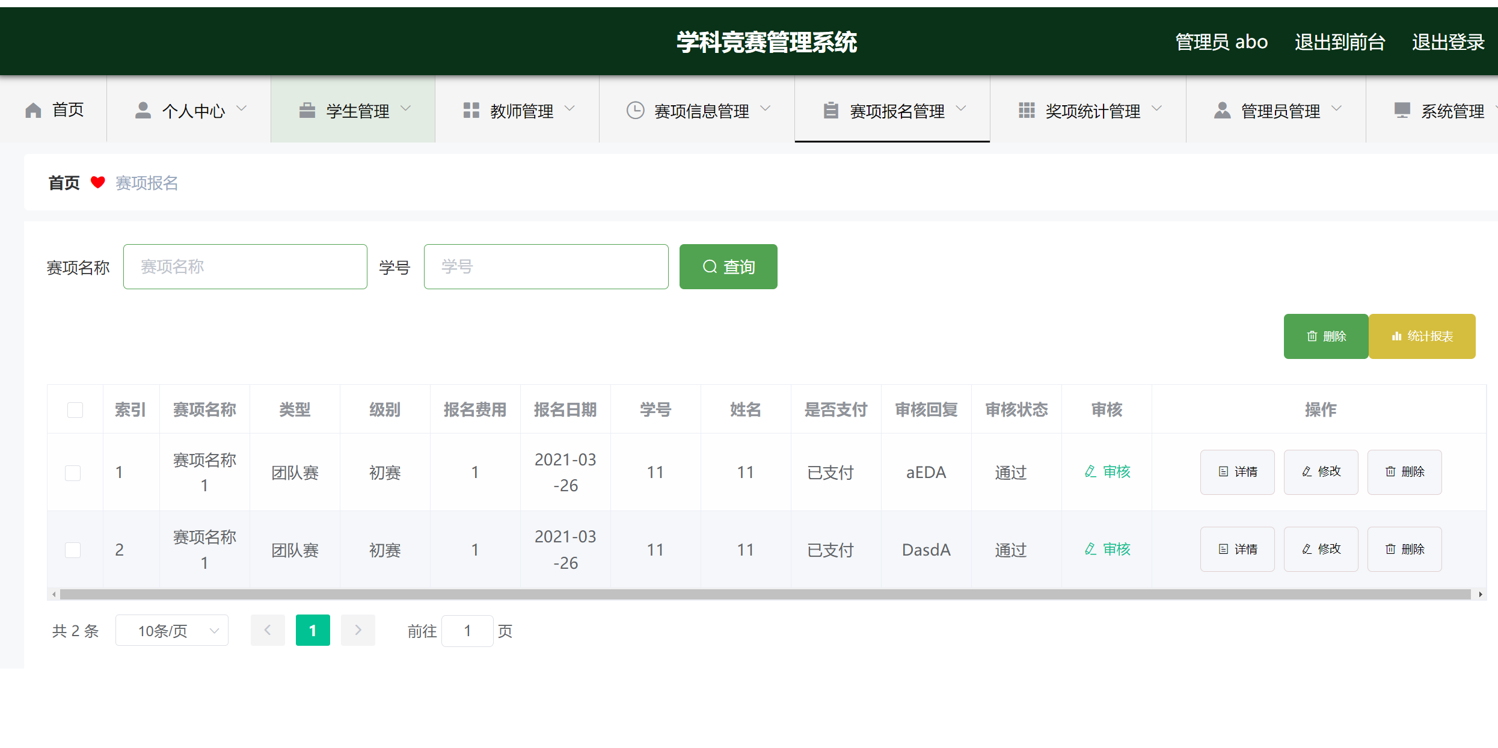Viewport: 1498px width, 748px height.
Task: Click the 赛项报名管理 document icon
Action: point(830,109)
